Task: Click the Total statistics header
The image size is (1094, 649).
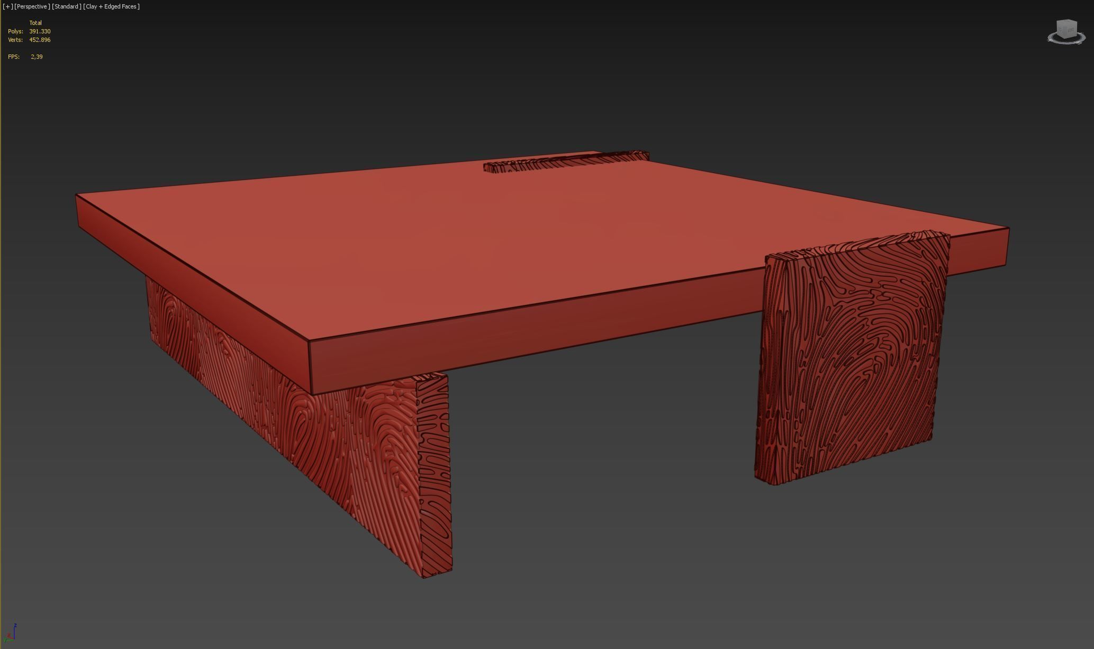Action: point(35,23)
